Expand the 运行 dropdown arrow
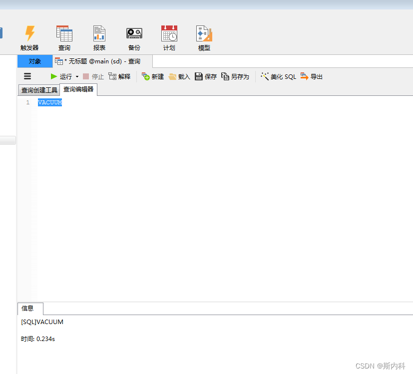413x374 pixels. [77, 76]
